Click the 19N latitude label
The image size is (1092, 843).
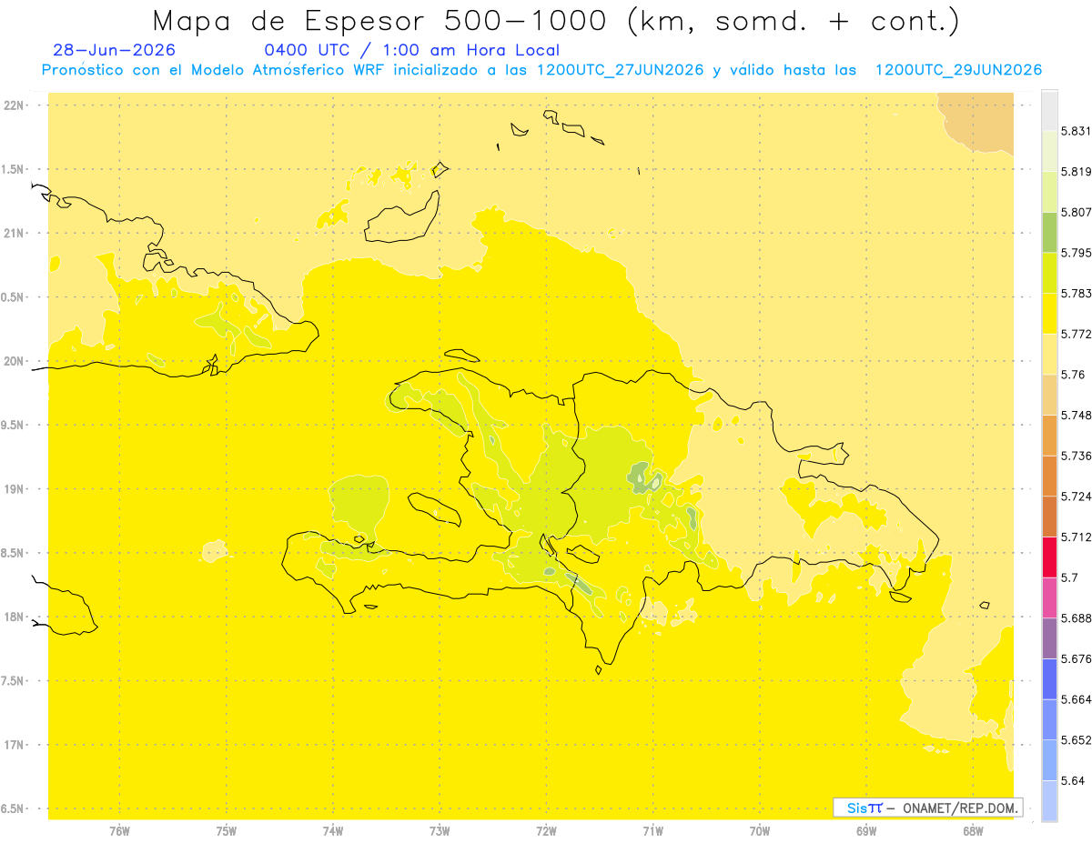coord(15,488)
